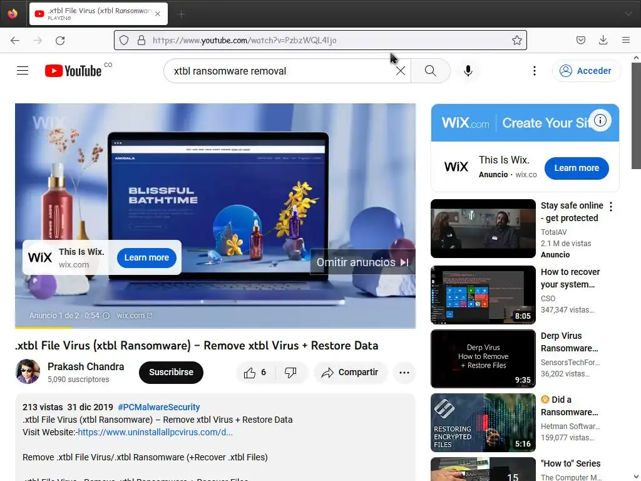Click the 5,090 suscriptores text

click(x=78, y=380)
